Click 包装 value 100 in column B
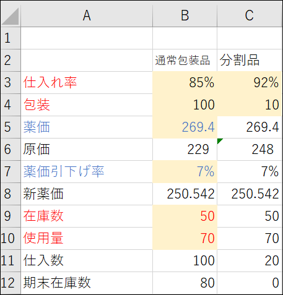The image size is (283, 295). [x=185, y=105]
